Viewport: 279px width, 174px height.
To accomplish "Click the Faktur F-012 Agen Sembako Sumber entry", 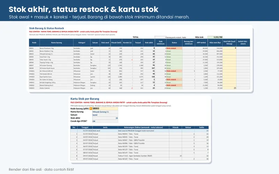I will (135, 156).
